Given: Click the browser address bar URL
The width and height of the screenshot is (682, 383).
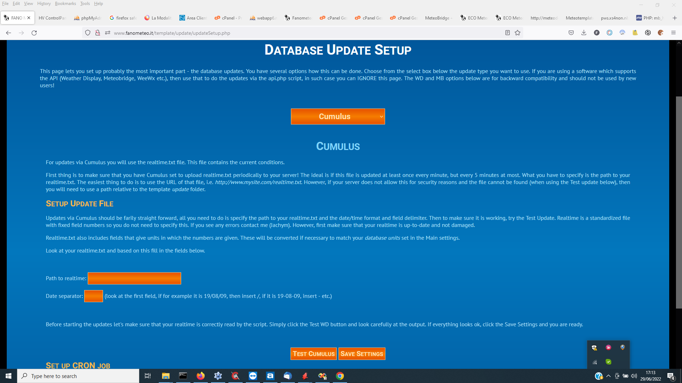Looking at the screenshot, I should point(172,33).
